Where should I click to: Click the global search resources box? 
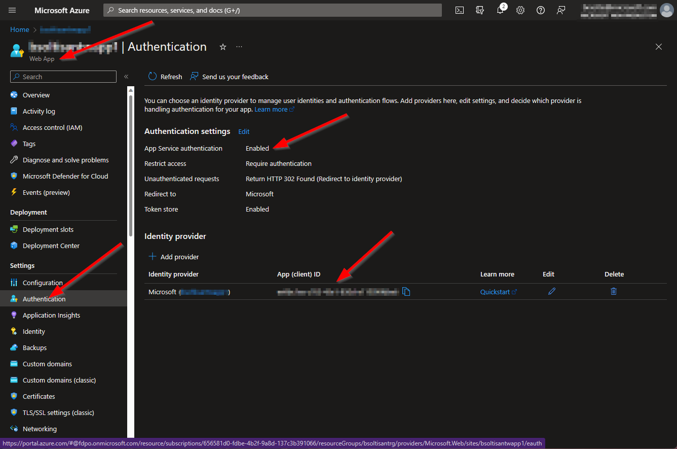(273, 10)
